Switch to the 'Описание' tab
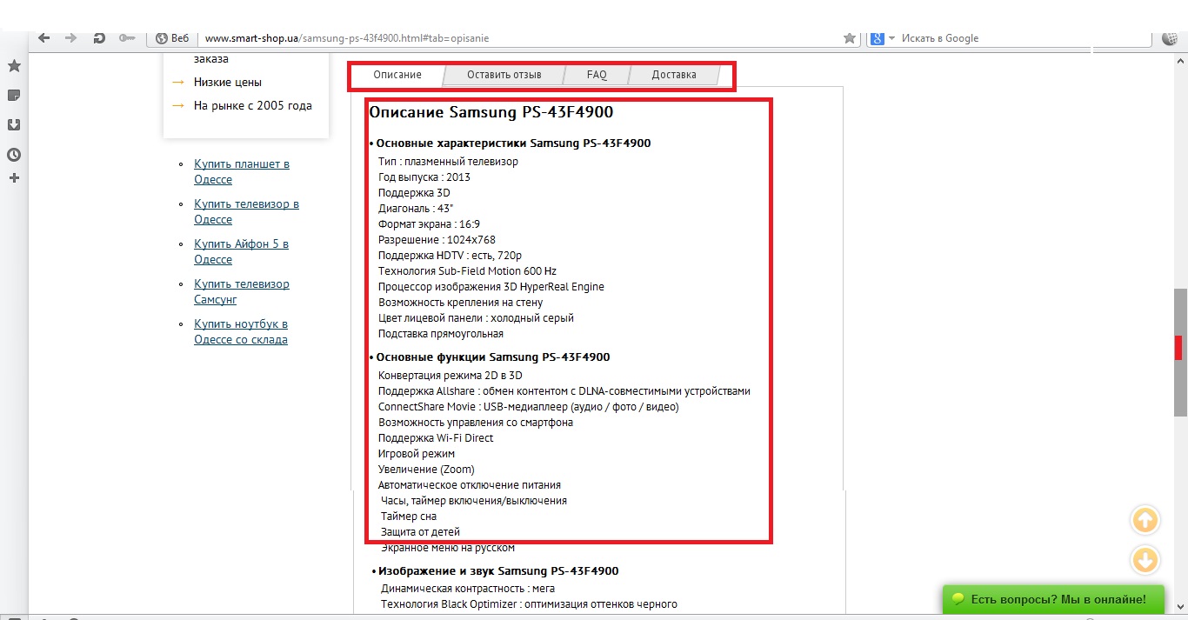This screenshot has height=620, width=1188. click(x=397, y=75)
